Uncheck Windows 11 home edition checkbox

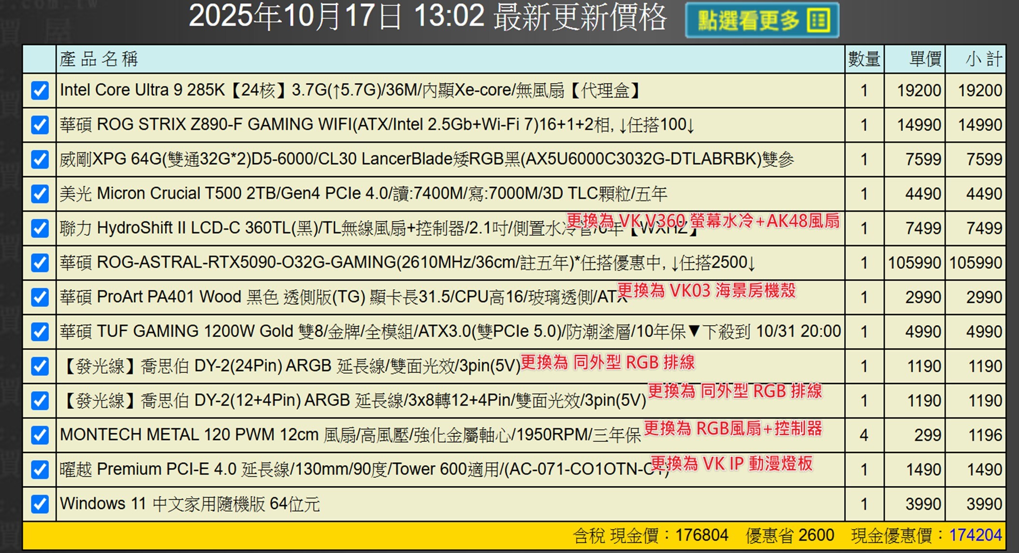[x=40, y=504]
